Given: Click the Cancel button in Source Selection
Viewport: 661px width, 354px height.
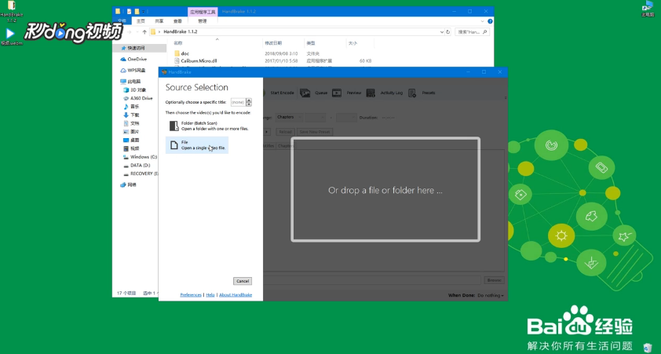Looking at the screenshot, I should point(243,281).
